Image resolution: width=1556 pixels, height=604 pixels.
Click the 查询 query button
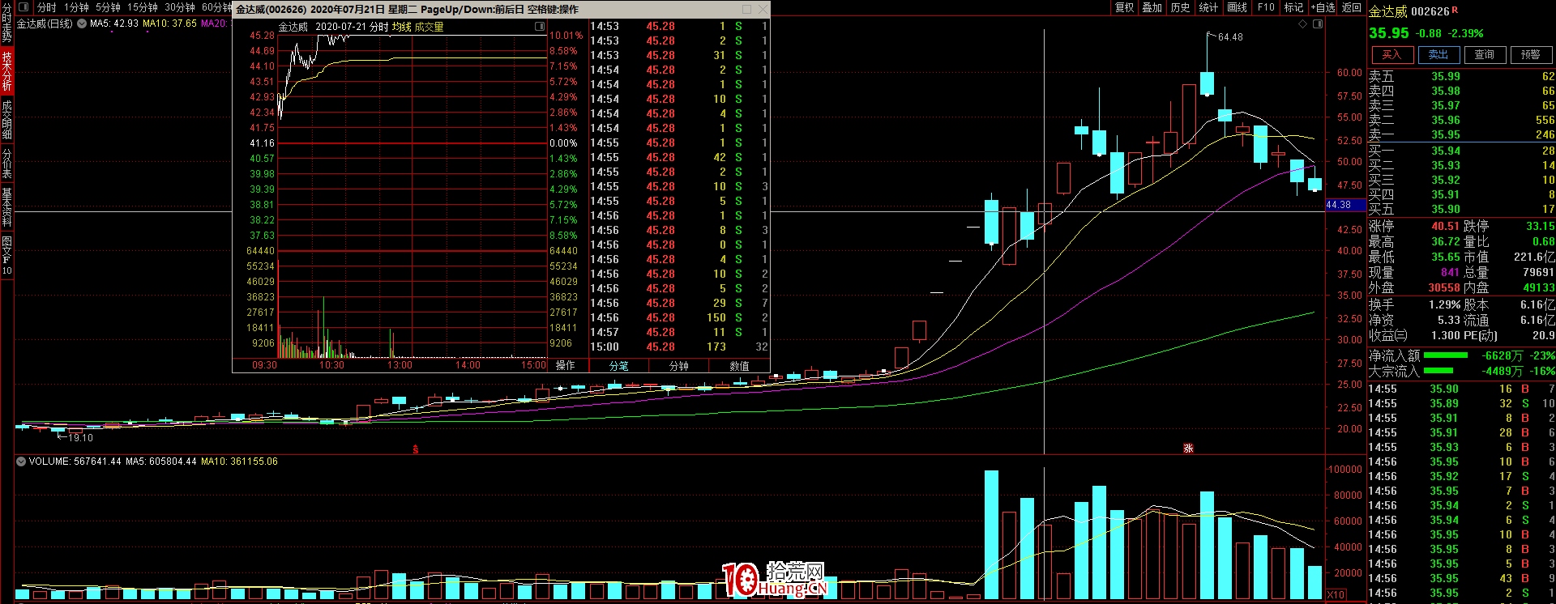click(x=1485, y=55)
